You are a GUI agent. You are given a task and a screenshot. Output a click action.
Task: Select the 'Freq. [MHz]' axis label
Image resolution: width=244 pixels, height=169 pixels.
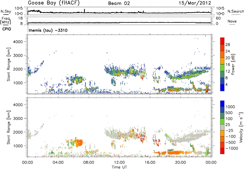click(x=5, y=20)
